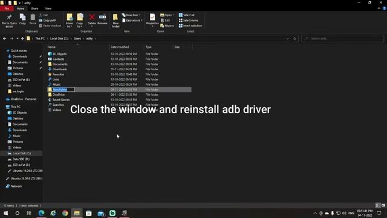Open notification center icon

pos(379,213)
